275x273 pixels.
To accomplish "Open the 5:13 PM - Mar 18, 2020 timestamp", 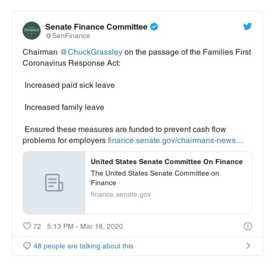I will 85,226.
